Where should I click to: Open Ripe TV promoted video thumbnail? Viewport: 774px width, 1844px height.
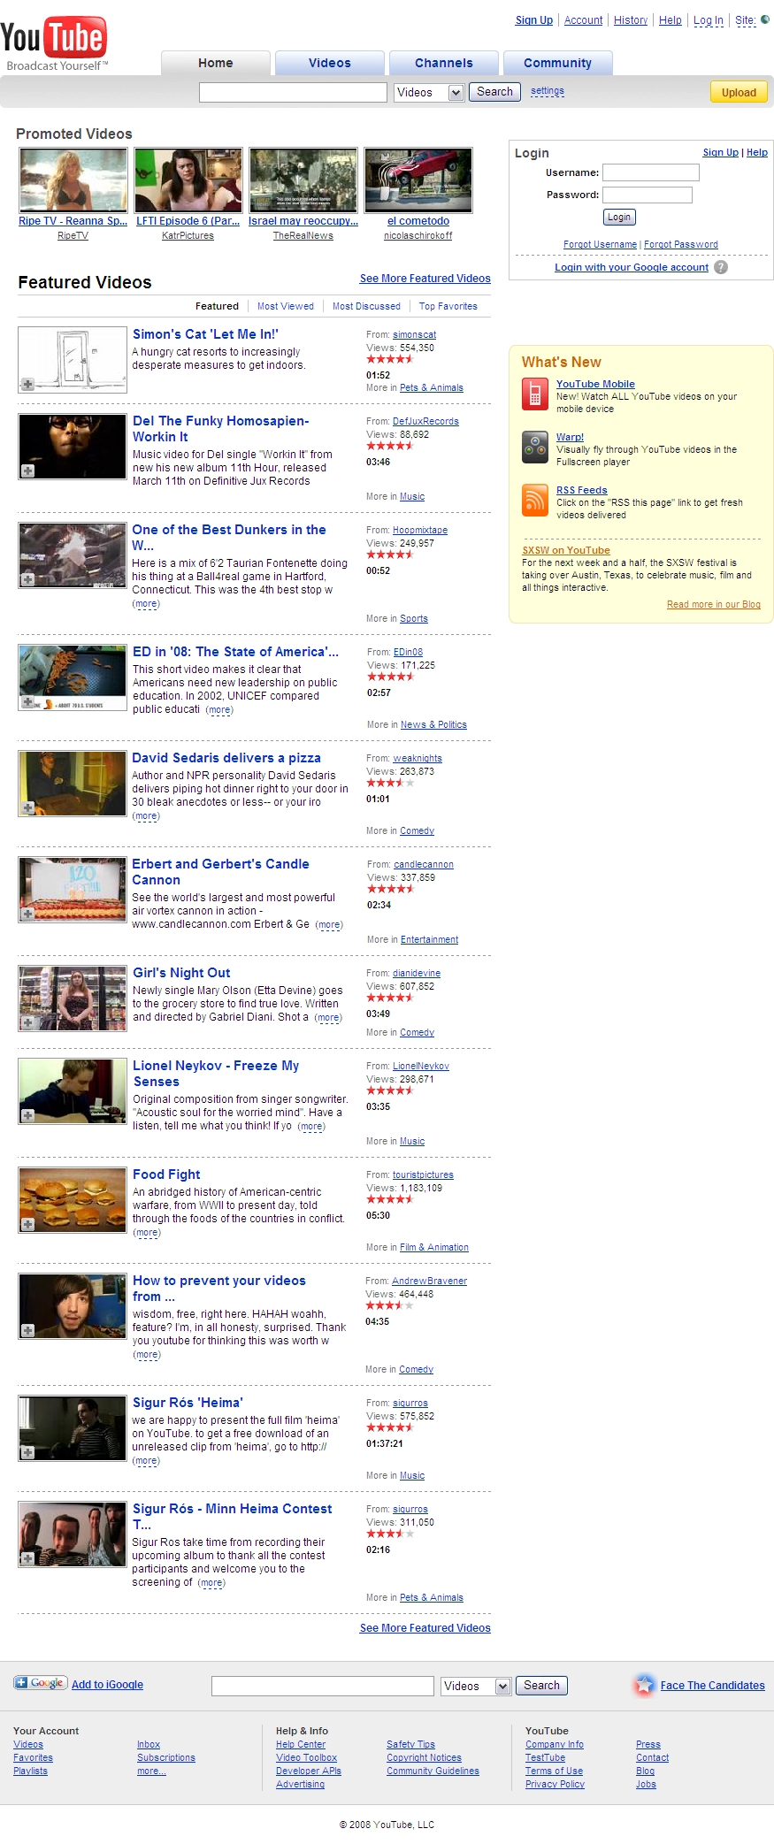[x=73, y=180]
